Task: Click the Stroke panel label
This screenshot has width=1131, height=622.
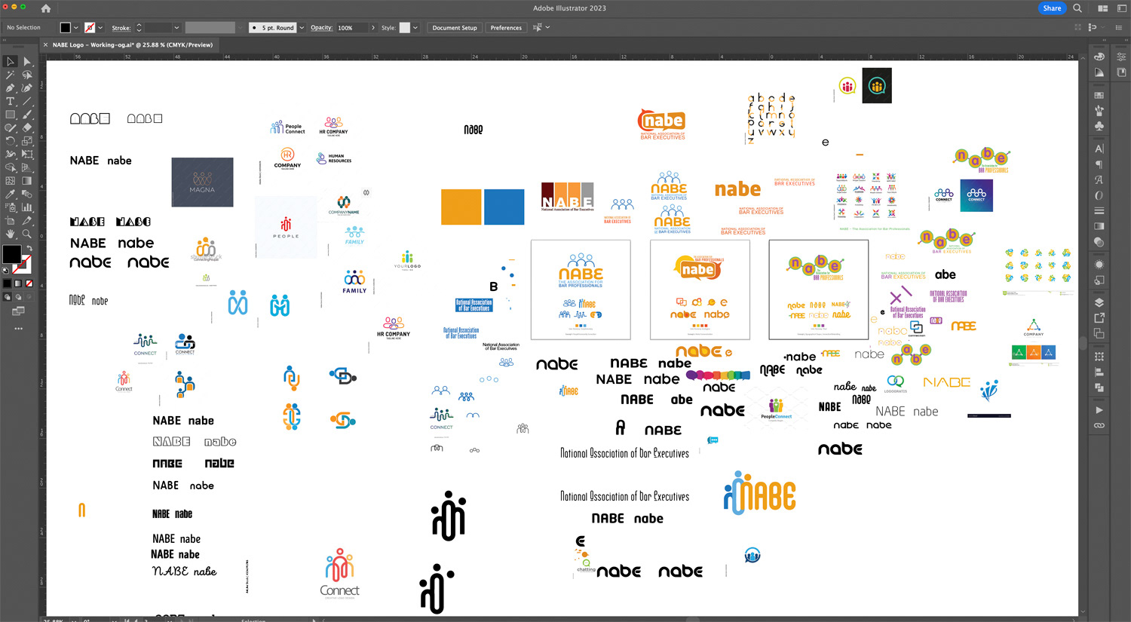Action: (121, 28)
